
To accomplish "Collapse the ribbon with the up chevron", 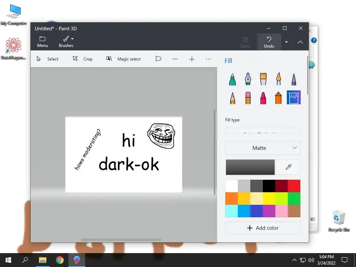I will point(300,42).
